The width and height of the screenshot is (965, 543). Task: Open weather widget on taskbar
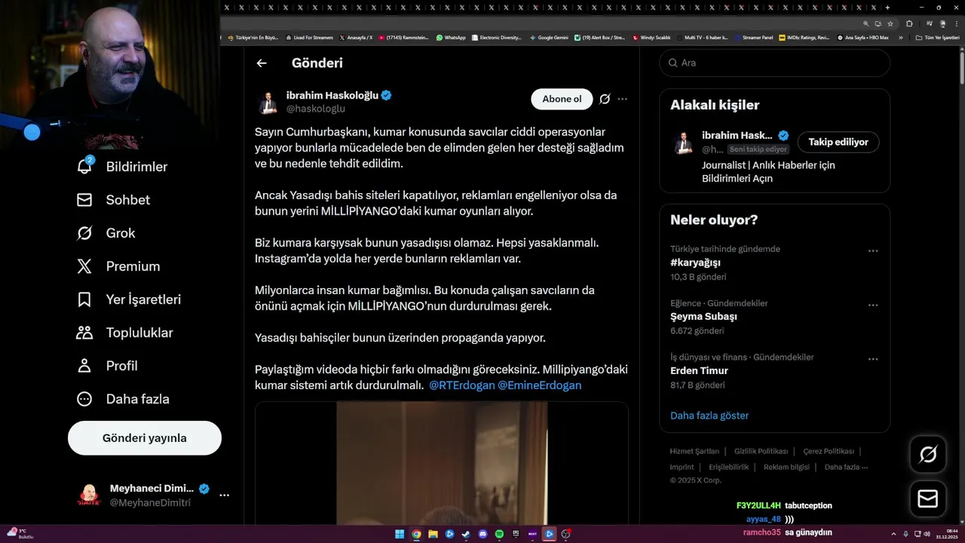pos(20,534)
